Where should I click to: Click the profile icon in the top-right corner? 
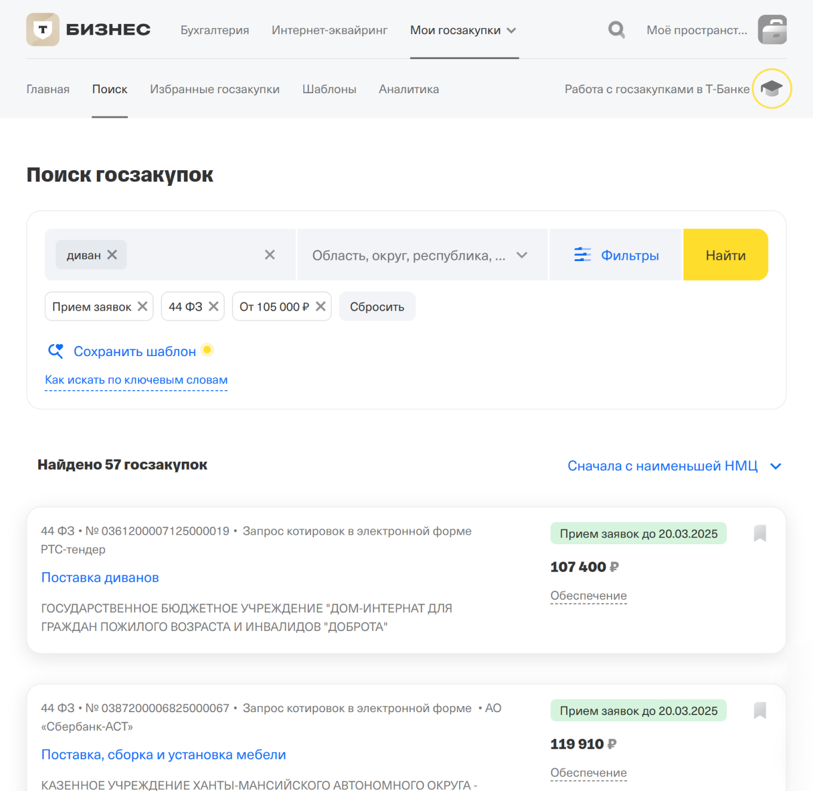(772, 29)
